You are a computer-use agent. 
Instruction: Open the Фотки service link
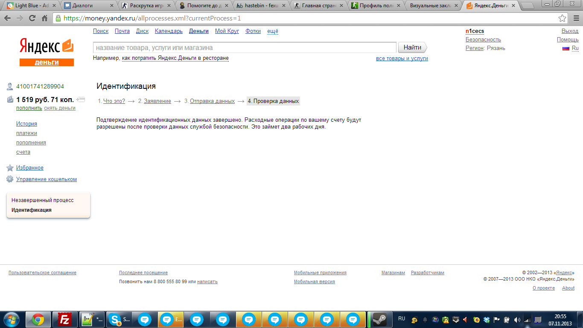click(x=253, y=31)
